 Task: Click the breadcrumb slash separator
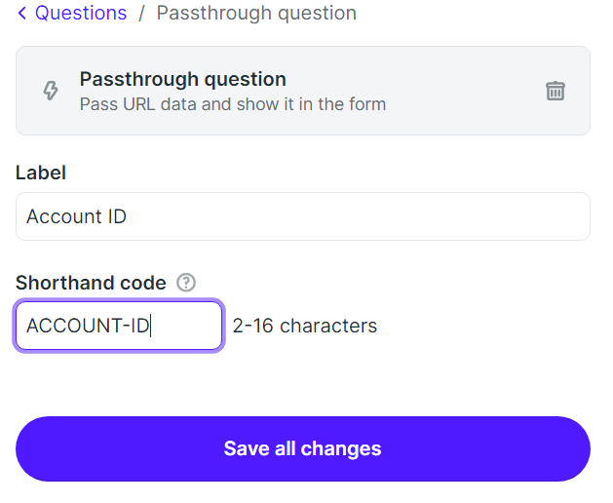[x=141, y=14]
